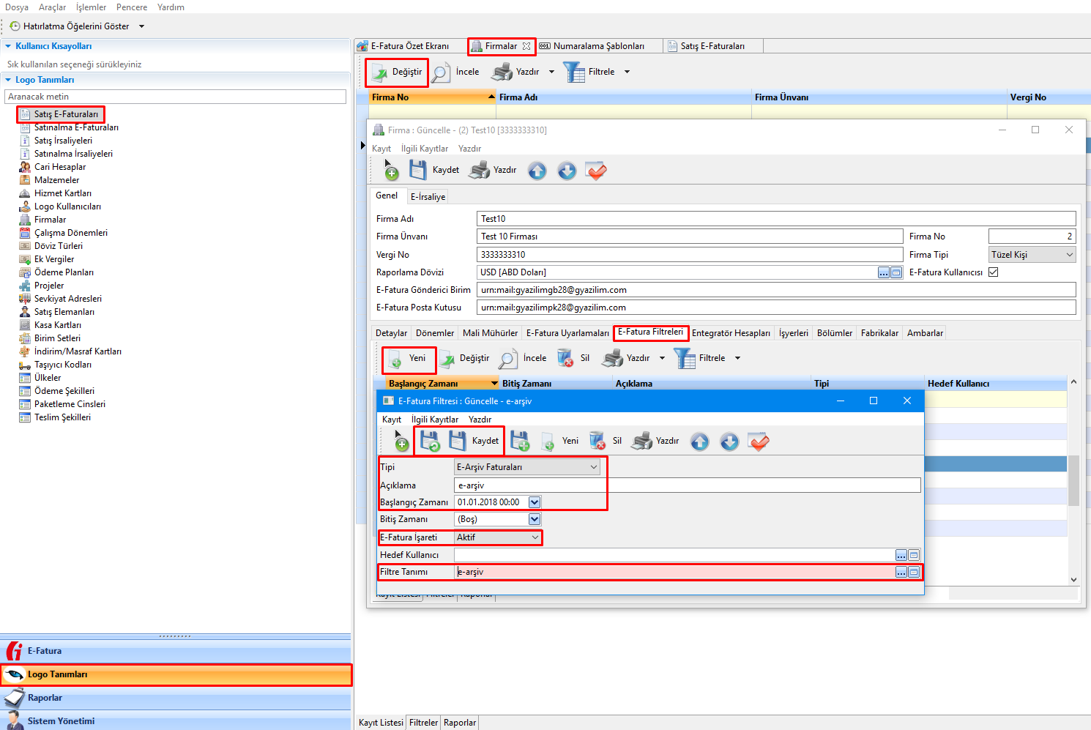
Task: Open the Firma Tipi Tüzel Kişi dropdown
Action: (x=1069, y=255)
